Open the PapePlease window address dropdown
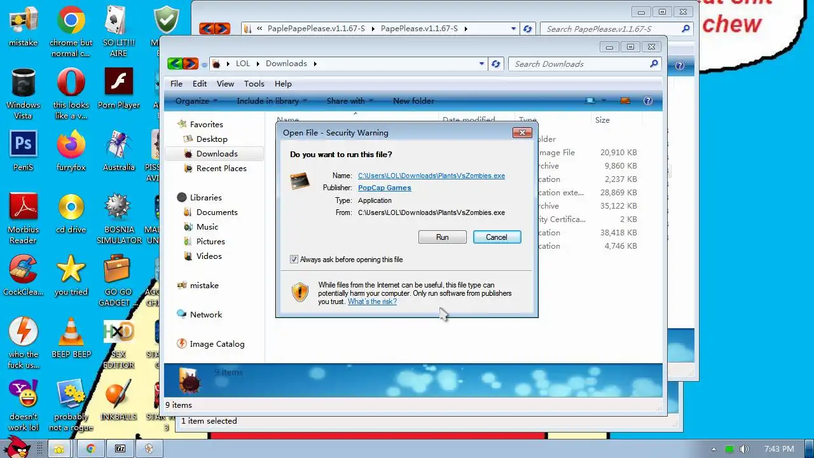814x458 pixels. pyautogui.click(x=513, y=29)
